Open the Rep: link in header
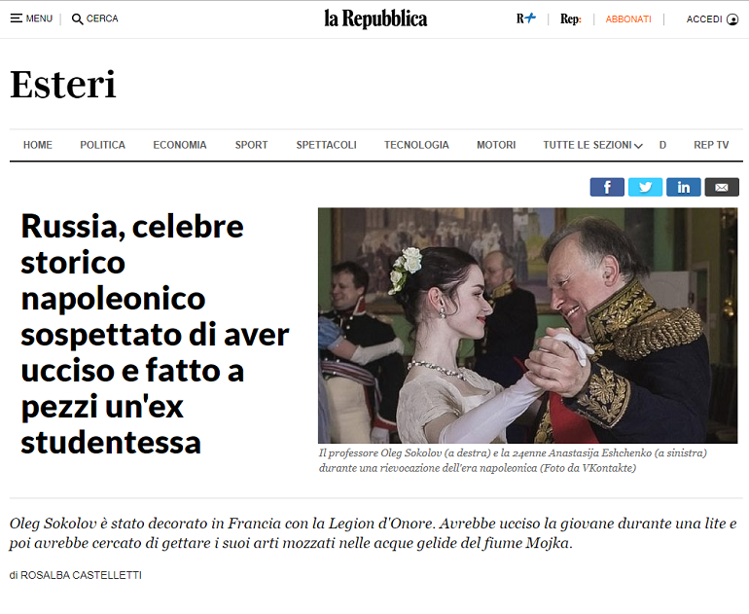Viewport: 749px width, 614px height. (570, 19)
